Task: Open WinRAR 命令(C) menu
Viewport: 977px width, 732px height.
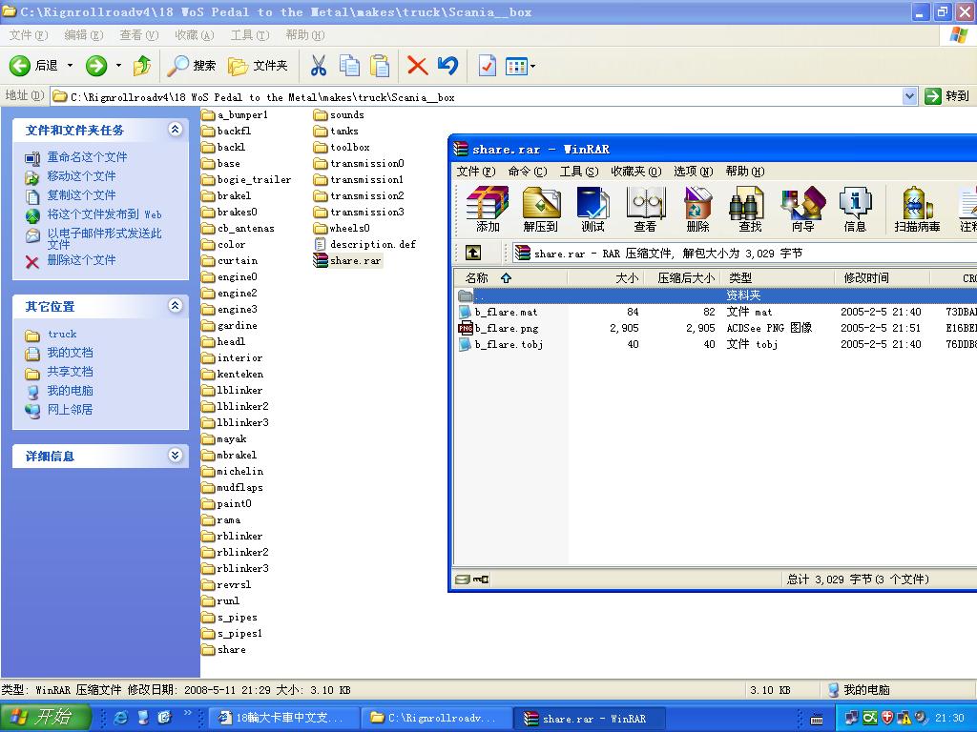Action: [527, 172]
